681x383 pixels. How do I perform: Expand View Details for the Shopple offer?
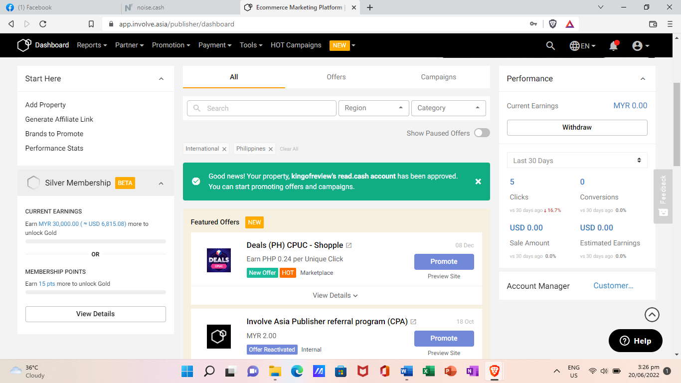[x=336, y=295]
